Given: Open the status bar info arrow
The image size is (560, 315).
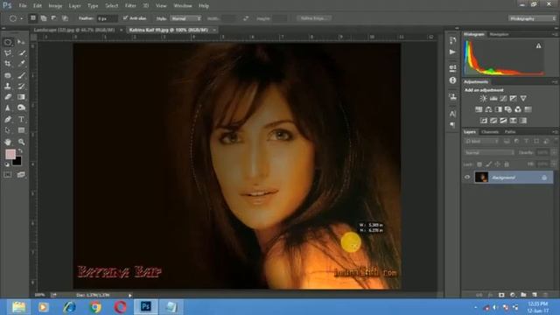Looking at the screenshot, I should 130,296.
